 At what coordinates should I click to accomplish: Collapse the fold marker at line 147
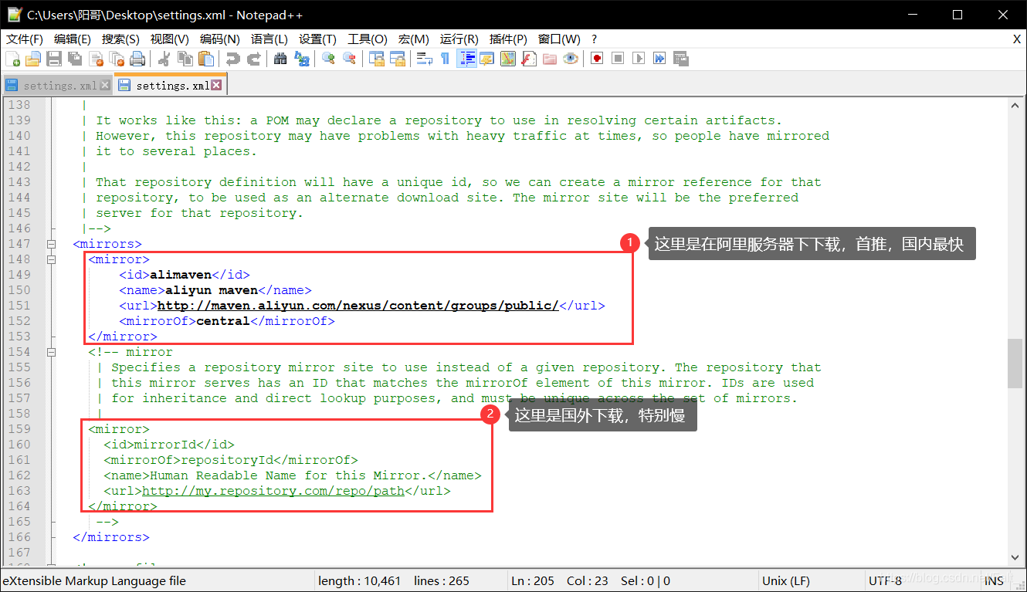51,244
